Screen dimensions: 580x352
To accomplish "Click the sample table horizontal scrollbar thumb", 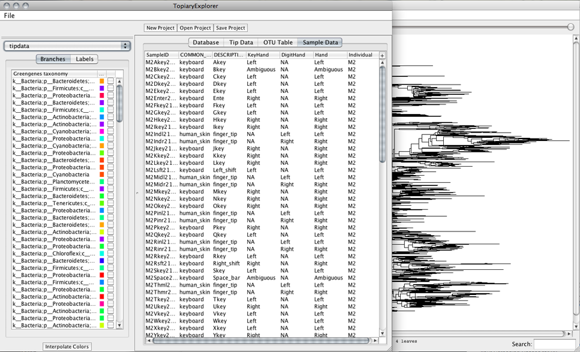I will (261, 340).
